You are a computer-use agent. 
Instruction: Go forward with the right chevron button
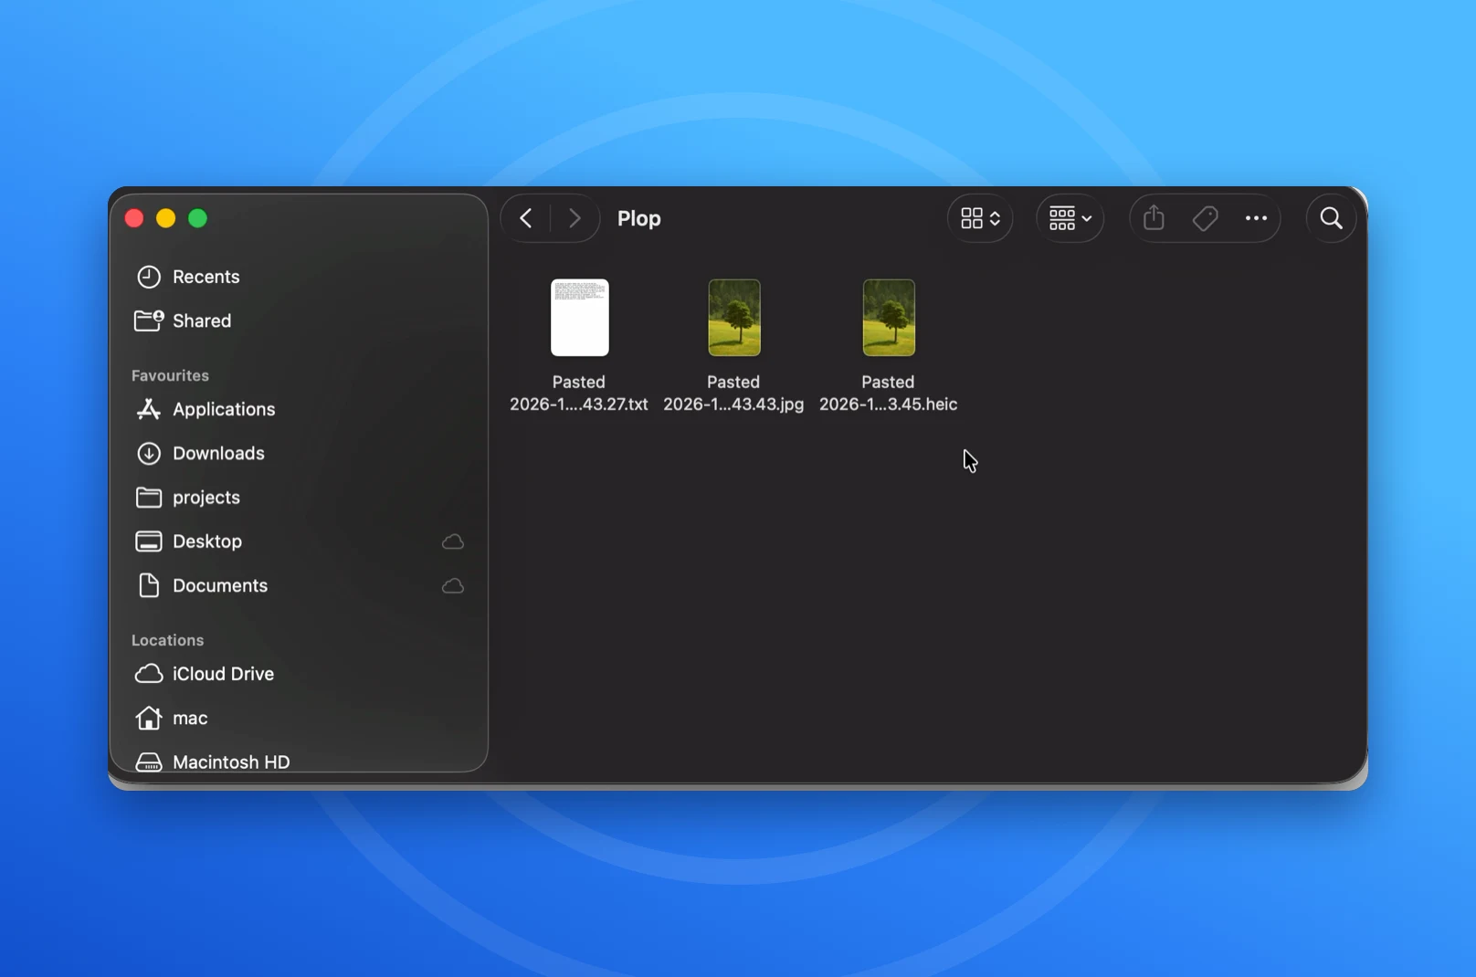click(575, 218)
